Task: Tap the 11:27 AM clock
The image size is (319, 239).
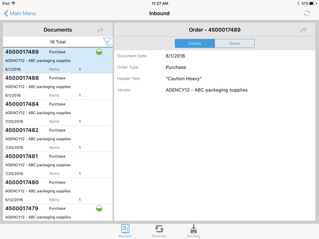Action: point(160,3)
